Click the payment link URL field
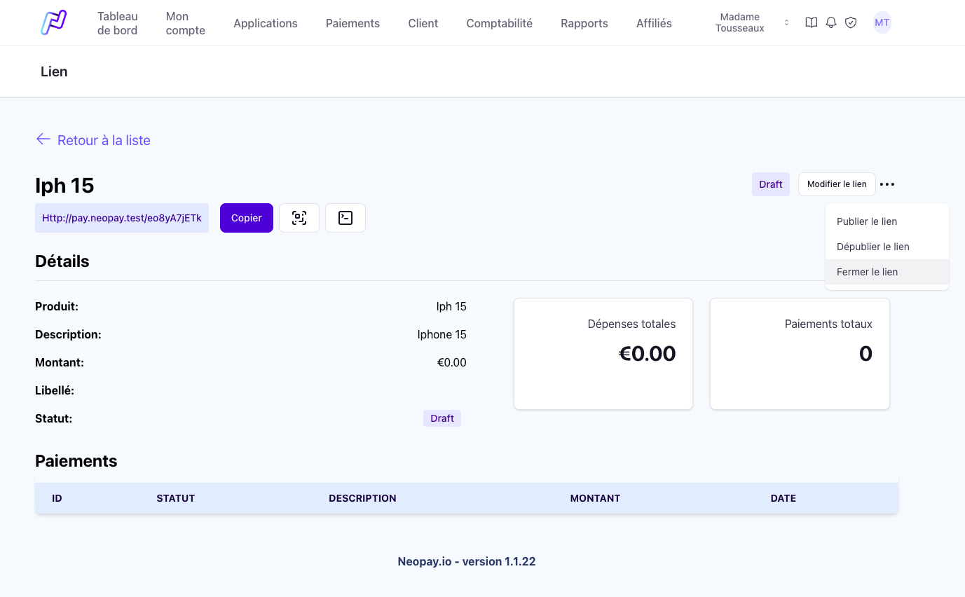 click(122, 218)
